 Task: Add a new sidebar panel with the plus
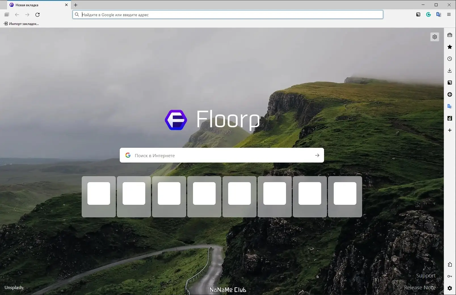click(x=450, y=130)
